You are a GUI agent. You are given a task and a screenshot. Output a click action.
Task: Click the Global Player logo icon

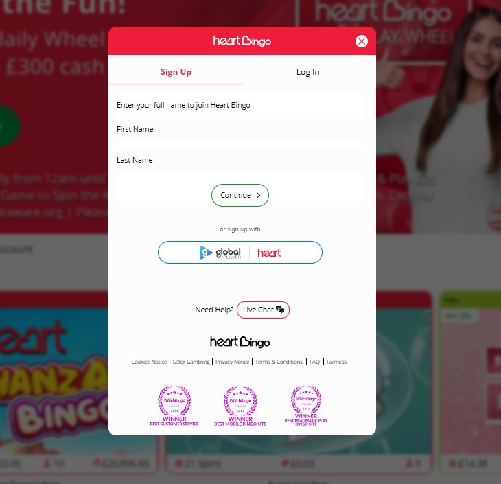coord(206,253)
